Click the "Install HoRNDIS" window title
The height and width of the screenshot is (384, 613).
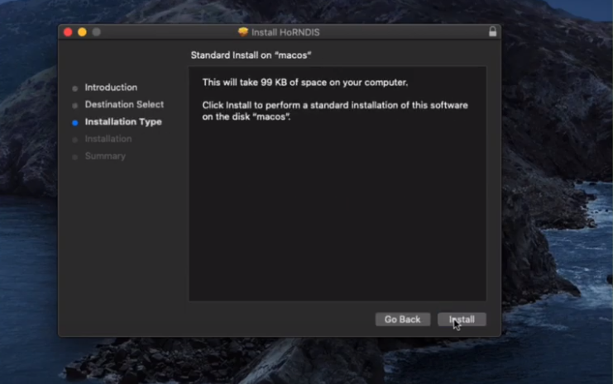pos(285,32)
